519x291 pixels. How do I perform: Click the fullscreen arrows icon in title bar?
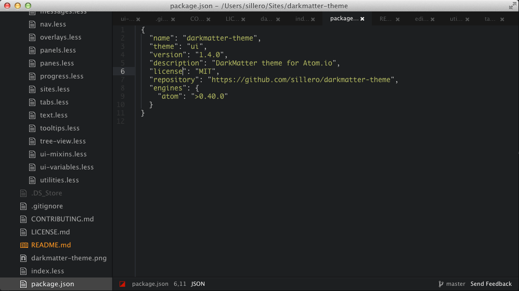511,6
